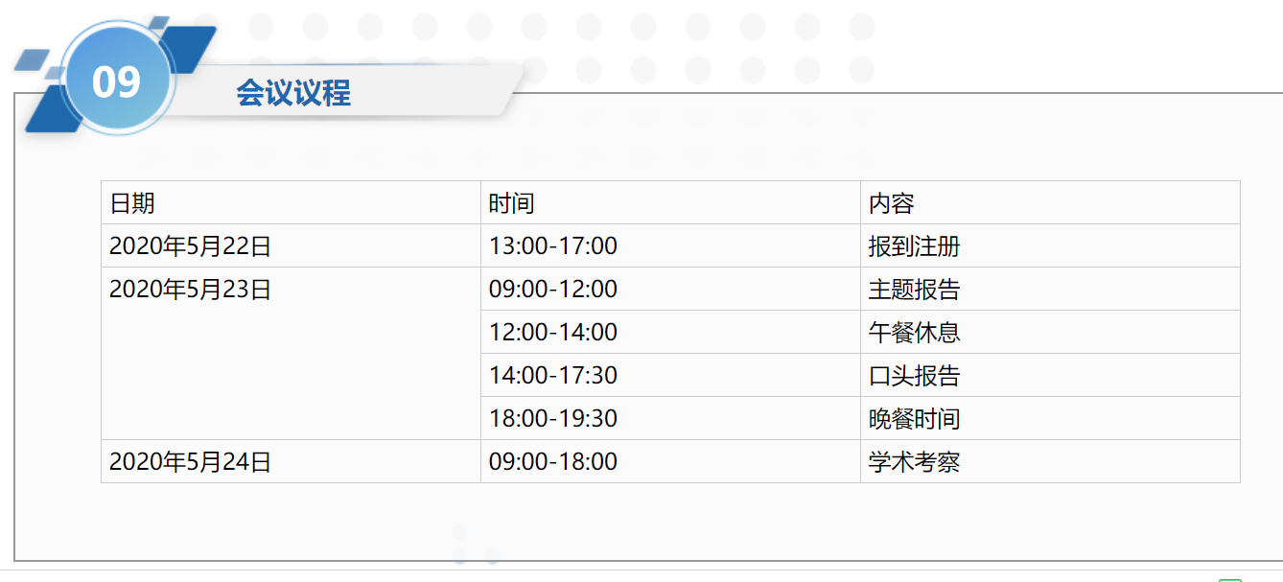Viewport: 1283px width, 582px height.
Task: Click the 午餐休息 content cell
Action: coord(1050,332)
